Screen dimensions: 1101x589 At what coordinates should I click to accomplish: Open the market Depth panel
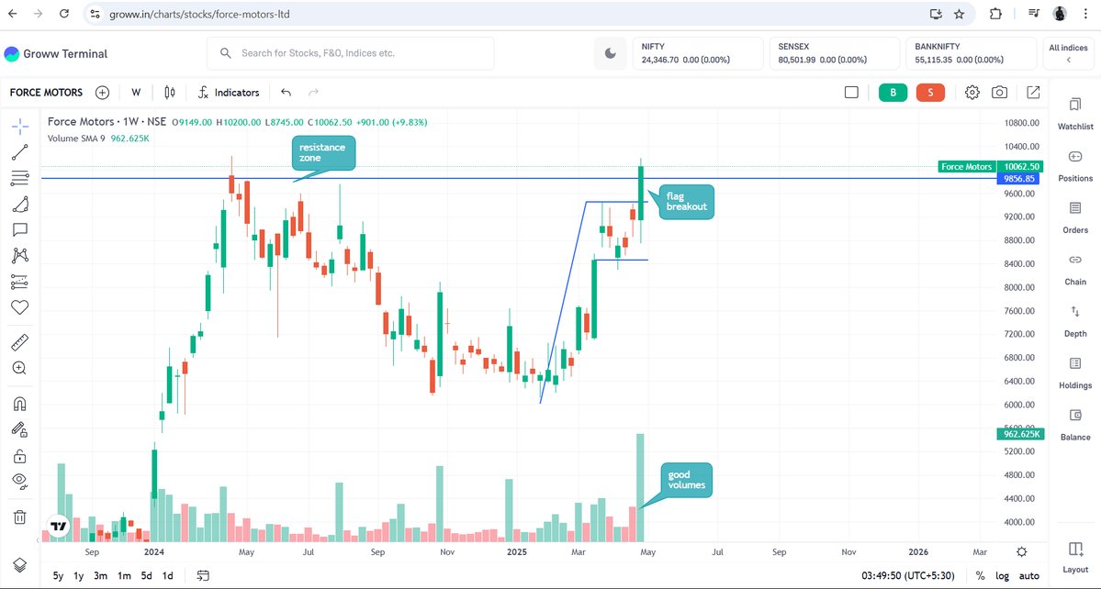[1075, 321]
